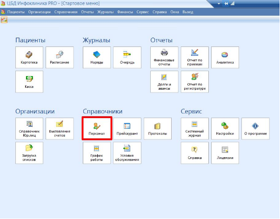This screenshot has height=219, width=280.
Task: Open the Протоколы tile
Action: coord(158,128)
